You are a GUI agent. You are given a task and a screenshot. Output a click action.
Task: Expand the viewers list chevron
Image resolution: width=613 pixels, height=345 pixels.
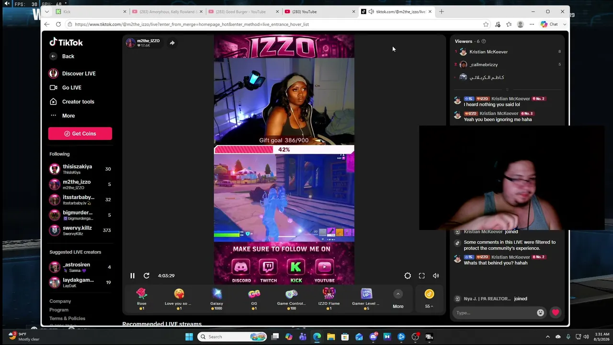(507, 89)
